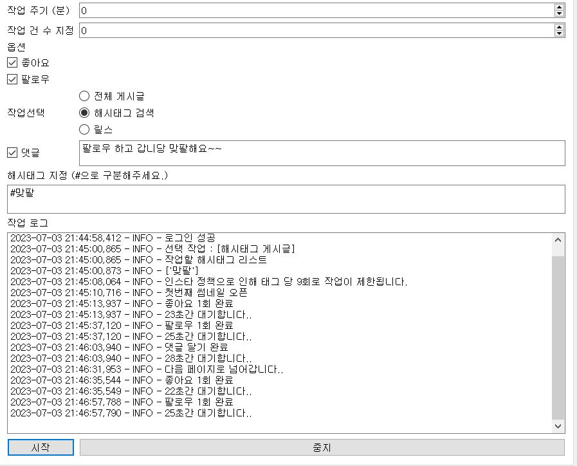The image size is (577, 466).
Task: Click the 작업 주기 (분) input field
Action: [315, 10]
